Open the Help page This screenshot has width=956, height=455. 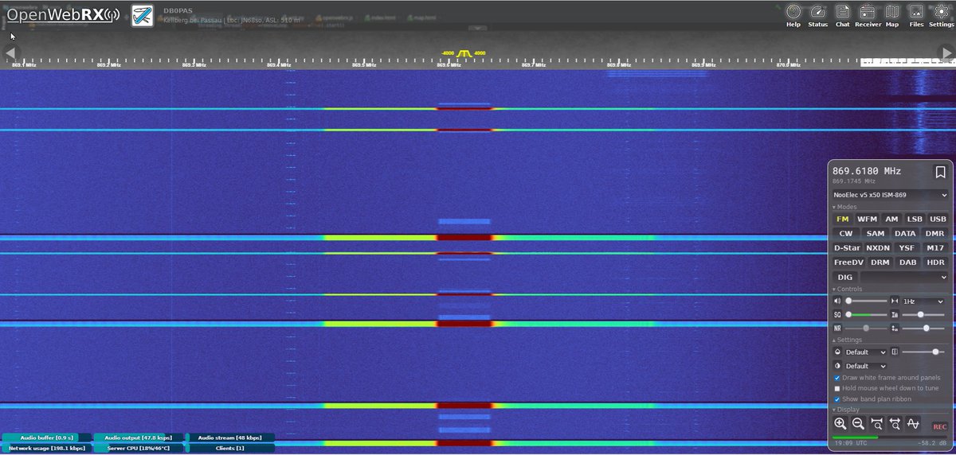[x=793, y=15]
